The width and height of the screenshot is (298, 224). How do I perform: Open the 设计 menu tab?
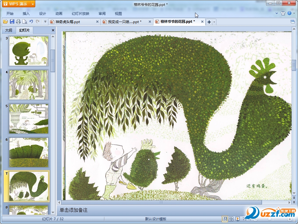pos(42,13)
